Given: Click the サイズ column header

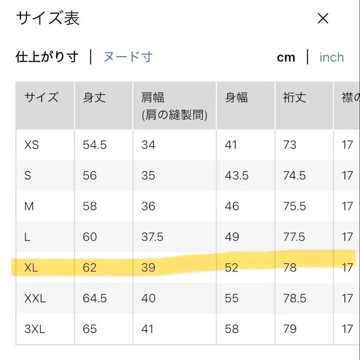Looking at the screenshot, I should [41, 97].
